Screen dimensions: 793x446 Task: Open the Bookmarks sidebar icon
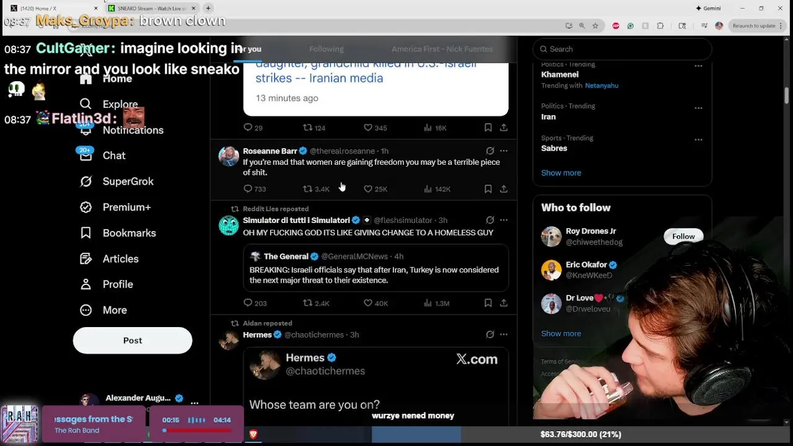[85, 233]
